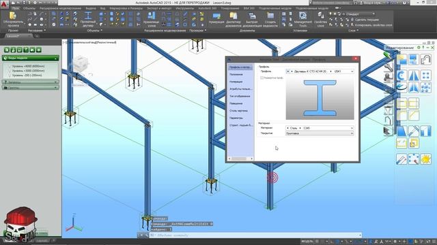Click Create Lists (Создать ведомости)

pos(270,19)
